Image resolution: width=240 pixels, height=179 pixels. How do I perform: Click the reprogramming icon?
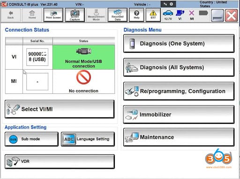click(132, 91)
